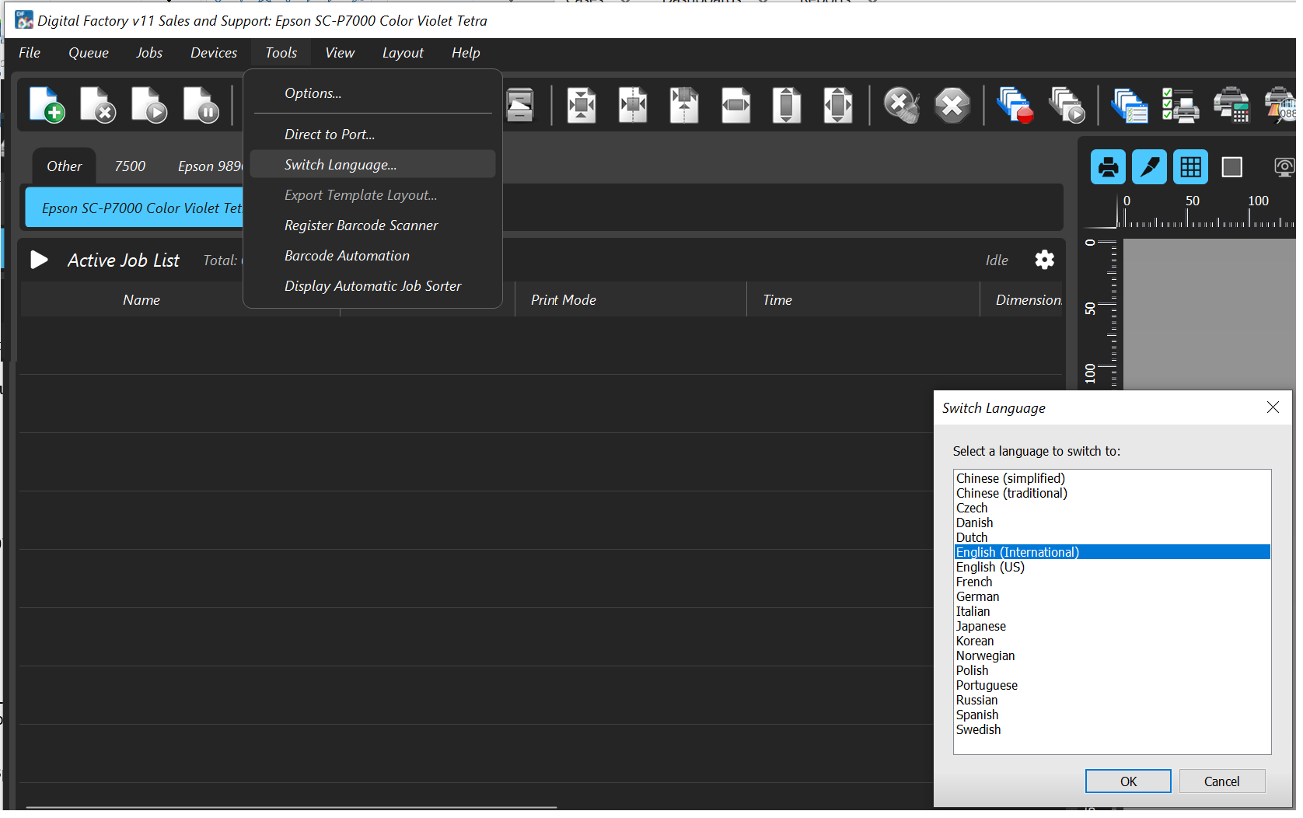Click the center horizontally layout icon

633,105
